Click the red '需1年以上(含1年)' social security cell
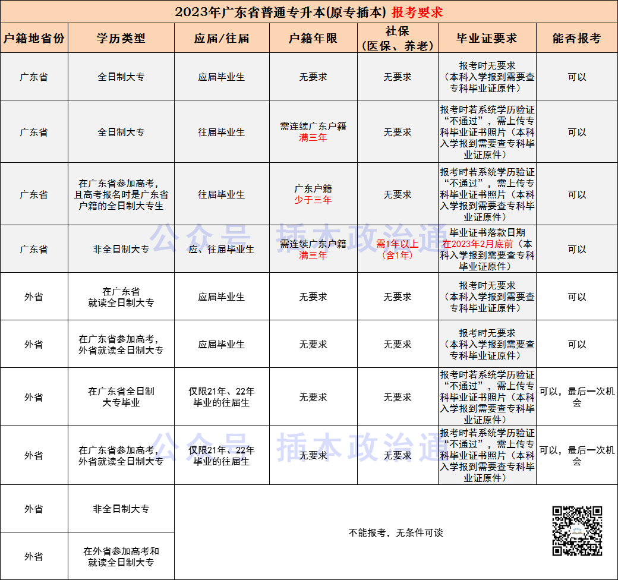 coord(398,249)
